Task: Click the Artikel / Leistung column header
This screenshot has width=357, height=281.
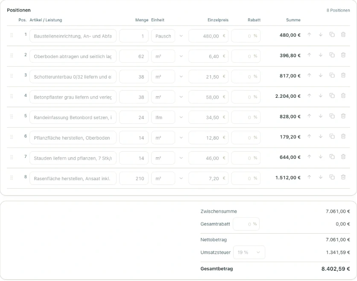Action: (46, 20)
